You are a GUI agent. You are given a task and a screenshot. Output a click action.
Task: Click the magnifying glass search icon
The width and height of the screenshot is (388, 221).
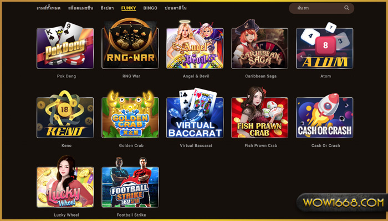point(346,8)
